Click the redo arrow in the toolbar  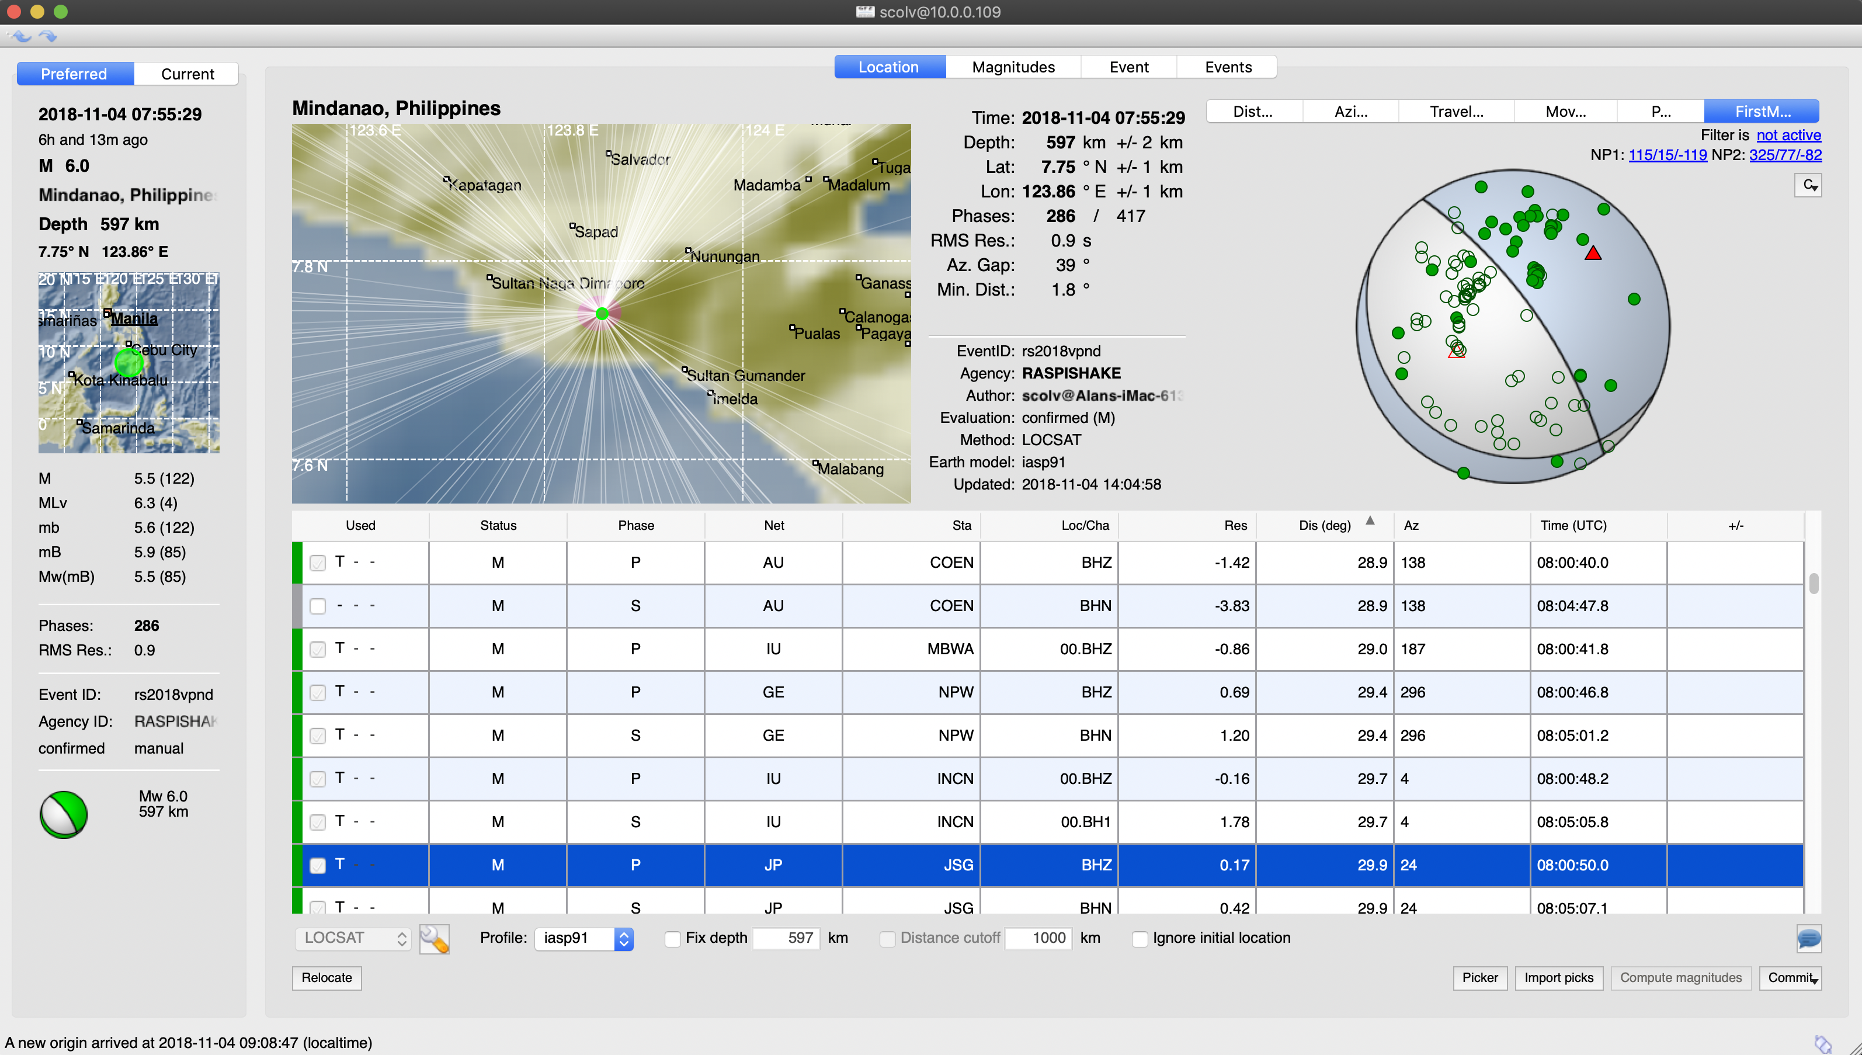click(48, 36)
